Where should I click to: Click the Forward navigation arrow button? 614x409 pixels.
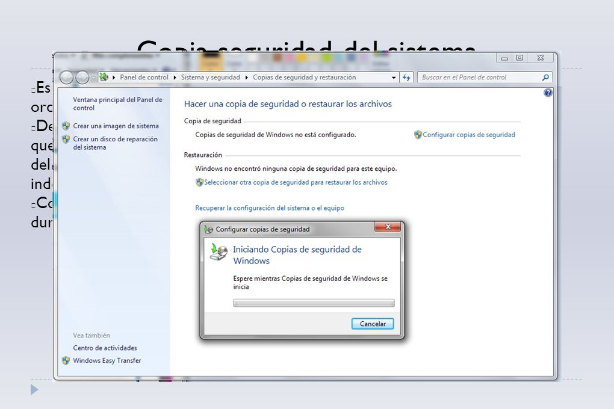pyautogui.click(x=82, y=78)
